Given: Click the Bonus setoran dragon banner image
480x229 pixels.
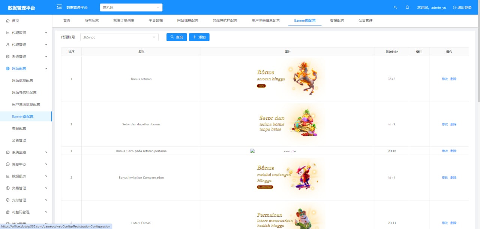Looking at the screenshot, I should pyautogui.click(x=288, y=79).
